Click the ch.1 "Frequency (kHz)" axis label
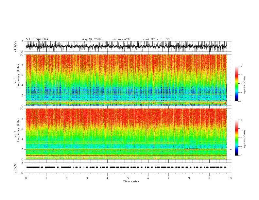 (x=18, y=75)
